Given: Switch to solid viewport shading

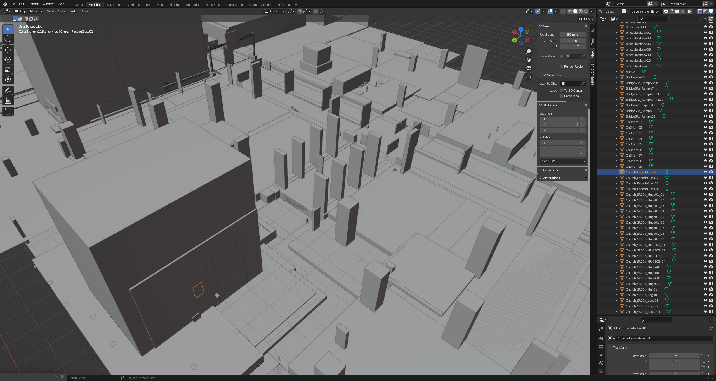Looking at the screenshot, I should [x=575, y=11].
